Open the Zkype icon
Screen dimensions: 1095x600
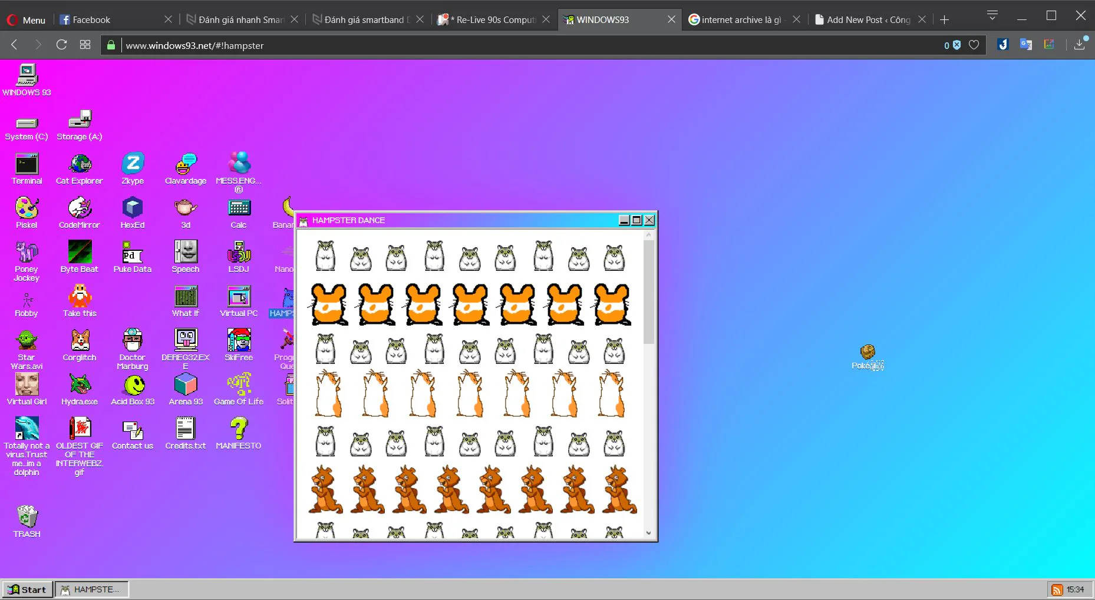point(133,169)
